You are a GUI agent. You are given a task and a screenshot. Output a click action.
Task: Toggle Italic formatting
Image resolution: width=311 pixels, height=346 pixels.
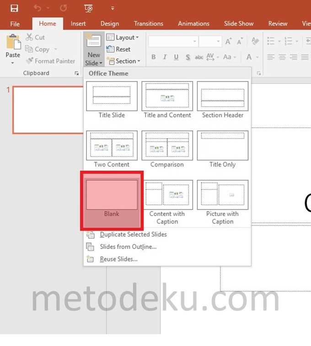[165, 57]
